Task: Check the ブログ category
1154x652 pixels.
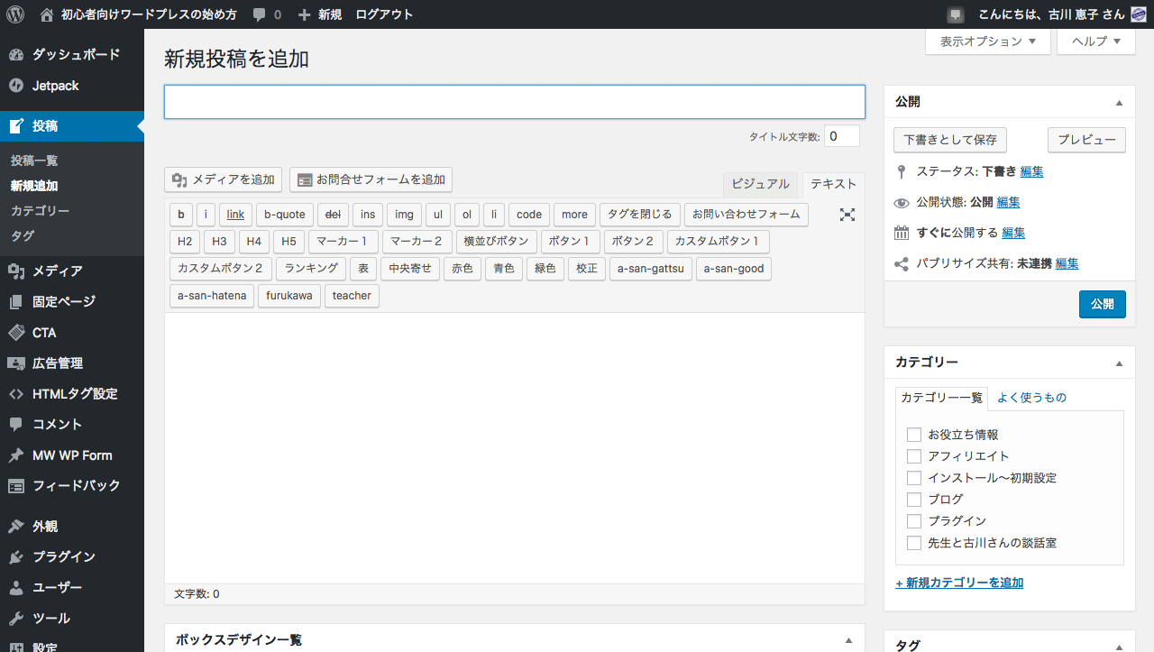Action: (914, 500)
